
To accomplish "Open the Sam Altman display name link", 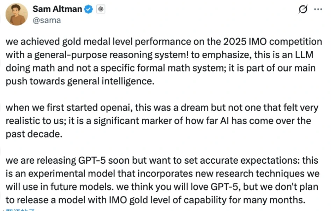I will tap(56, 8).
